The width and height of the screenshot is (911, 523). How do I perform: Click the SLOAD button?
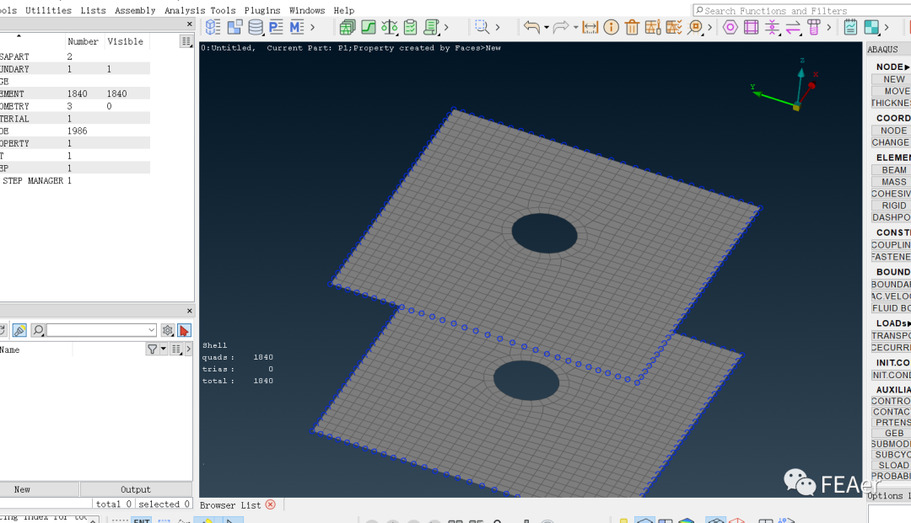[893, 465]
